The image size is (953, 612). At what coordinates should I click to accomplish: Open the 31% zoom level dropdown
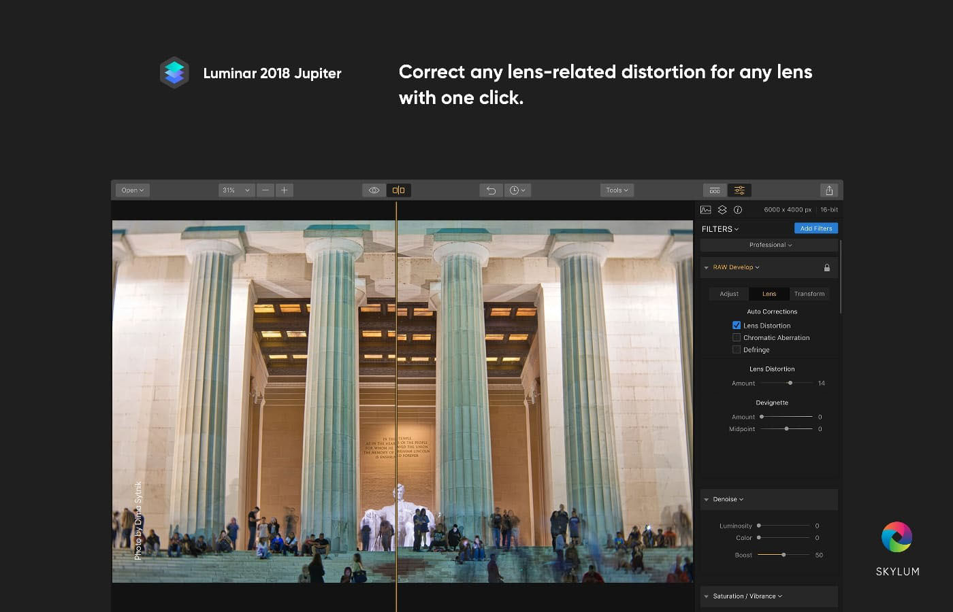[236, 190]
